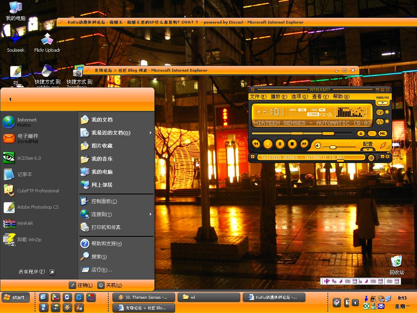Click the Soulseek desktop icon
Viewport: 417px width, 313px height.
16,42
